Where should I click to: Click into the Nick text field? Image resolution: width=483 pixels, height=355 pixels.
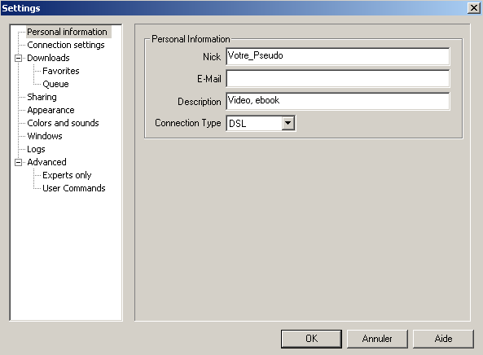[x=337, y=56]
